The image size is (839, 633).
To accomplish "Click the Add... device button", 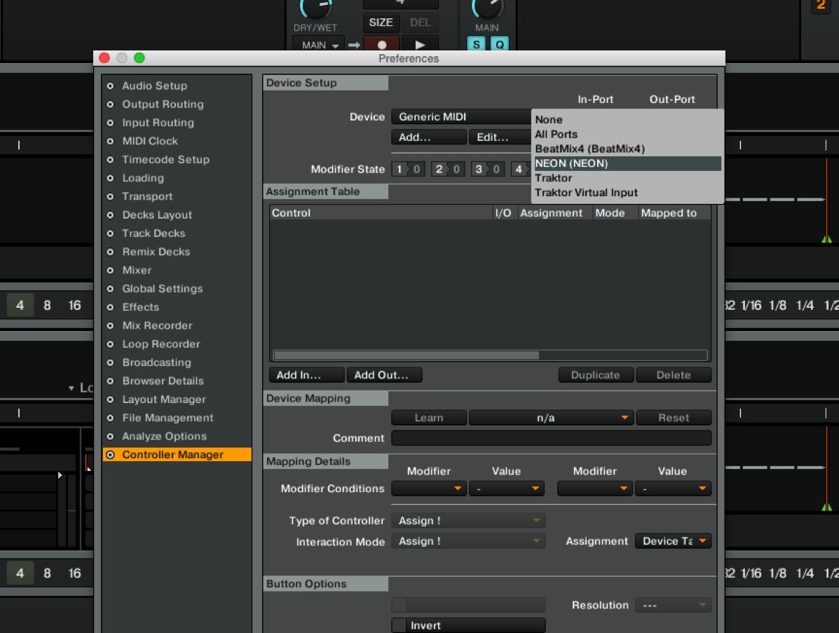I will pos(428,137).
